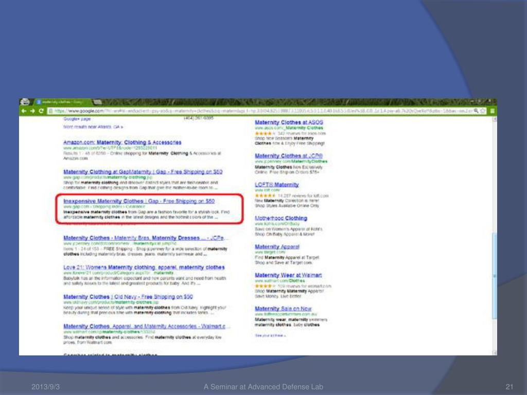527x395 pixels.
Task: Open Maternity Clothing at GapMaternity result
Action: click(x=143, y=172)
